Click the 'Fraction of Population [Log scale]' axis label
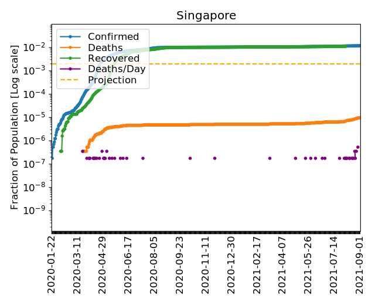Screen dimensions: 375x305 (x=15, y=128)
